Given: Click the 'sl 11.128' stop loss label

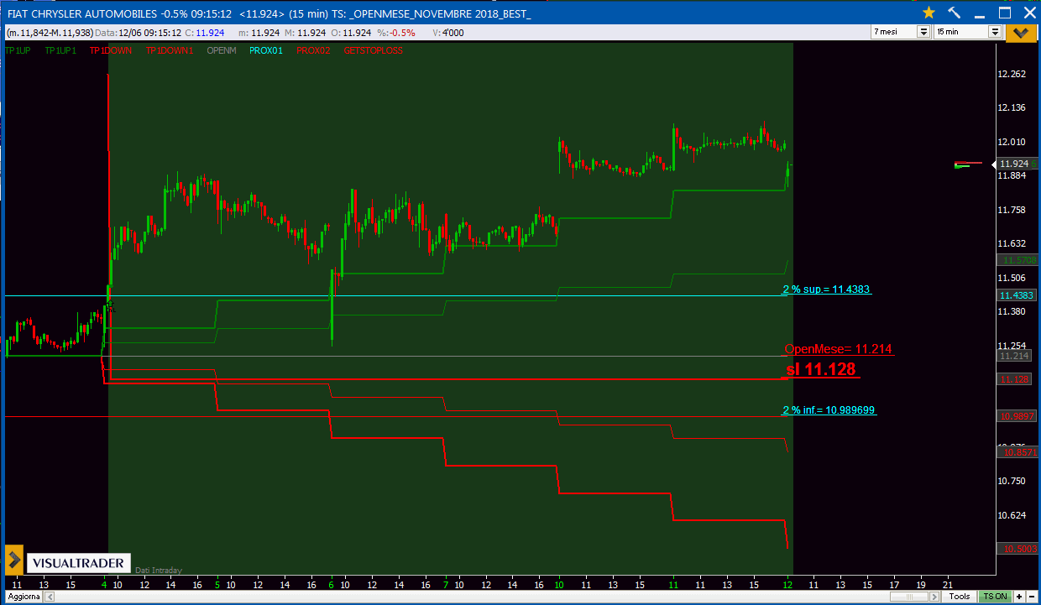Looking at the screenshot, I should 821,369.
